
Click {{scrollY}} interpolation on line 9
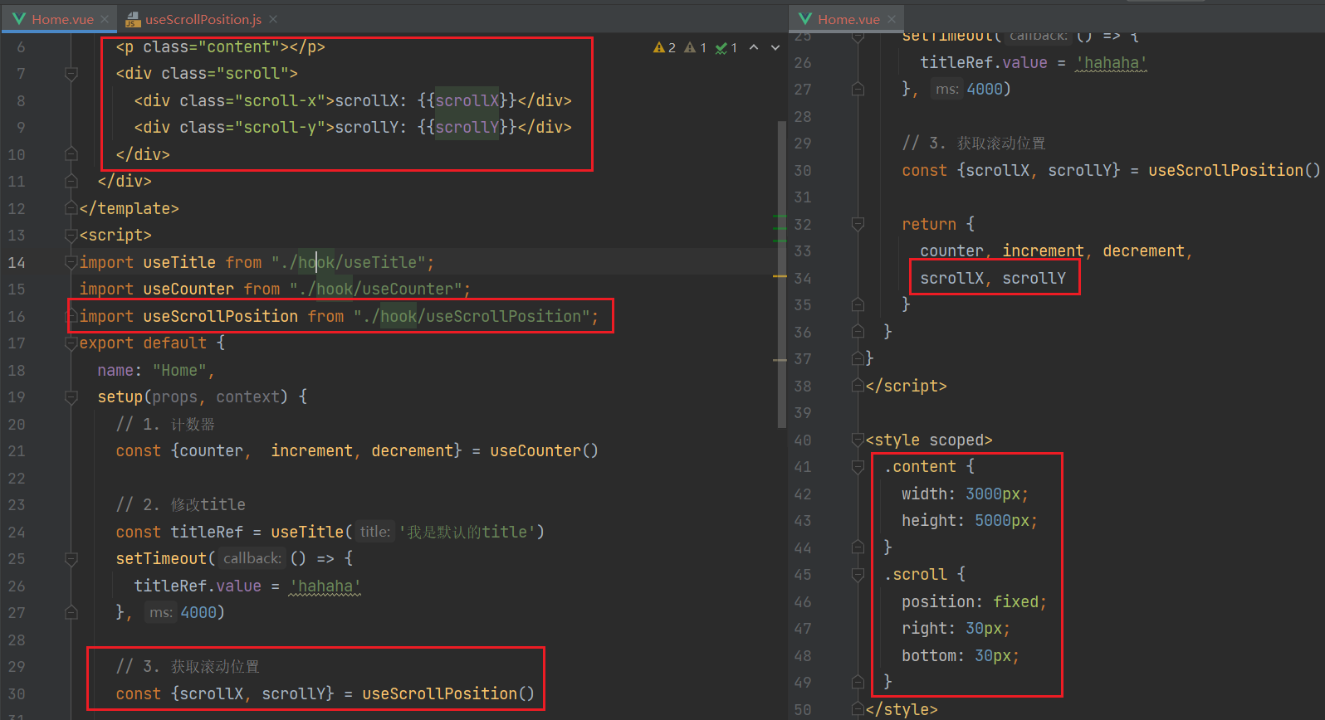(x=467, y=127)
